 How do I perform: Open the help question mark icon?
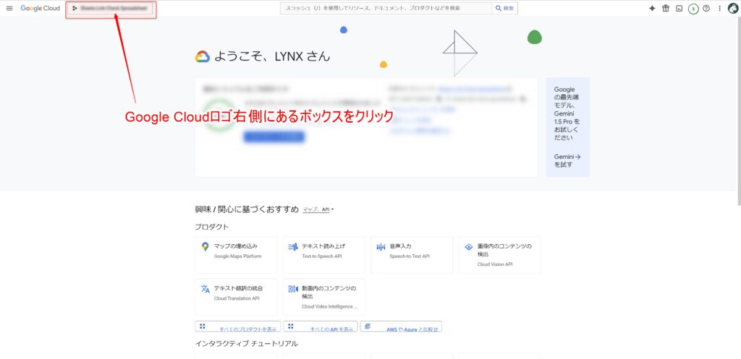point(706,9)
